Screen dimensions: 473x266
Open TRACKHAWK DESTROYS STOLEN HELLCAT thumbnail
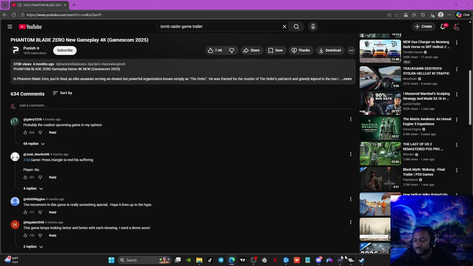tap(380, 78)
